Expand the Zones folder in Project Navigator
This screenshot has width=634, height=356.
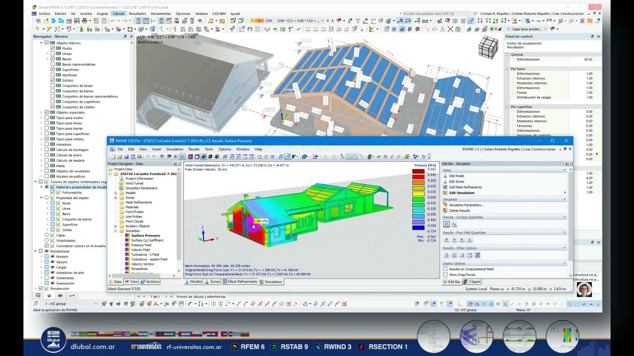pos(115,197)
